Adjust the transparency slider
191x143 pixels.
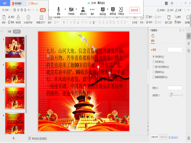[x=175, y=95]
